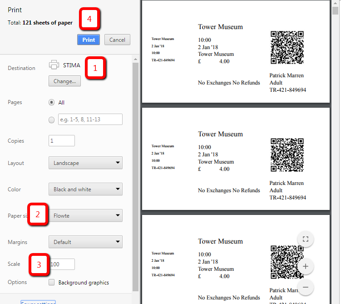Open the Layout dropdown showing Landscape
Screen dimensions: 341x304
tap(85, 163)
